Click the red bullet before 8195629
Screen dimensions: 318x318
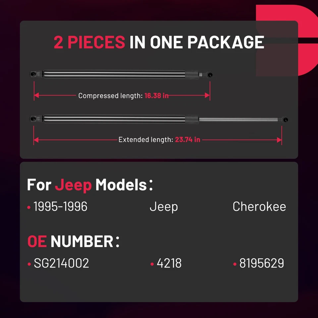[235, 264]
